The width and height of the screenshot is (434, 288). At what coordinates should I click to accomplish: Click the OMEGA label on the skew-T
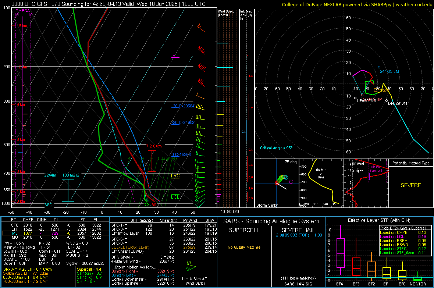pyautogui.click(x=23, y=11)
